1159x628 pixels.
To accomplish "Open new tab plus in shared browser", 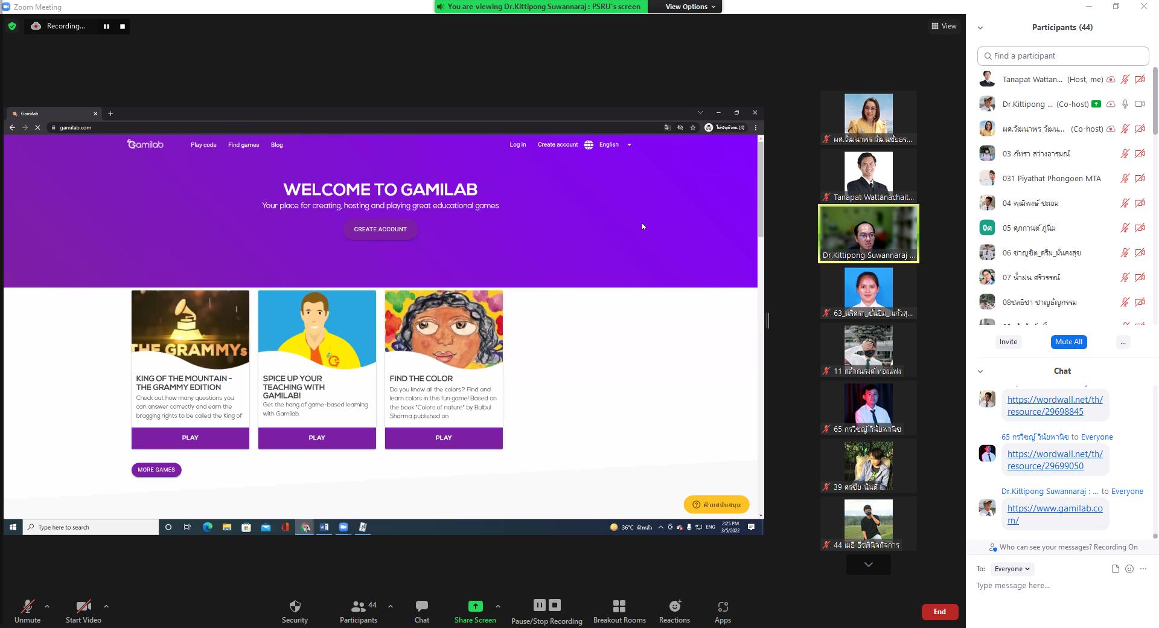I will coord(110,114).
